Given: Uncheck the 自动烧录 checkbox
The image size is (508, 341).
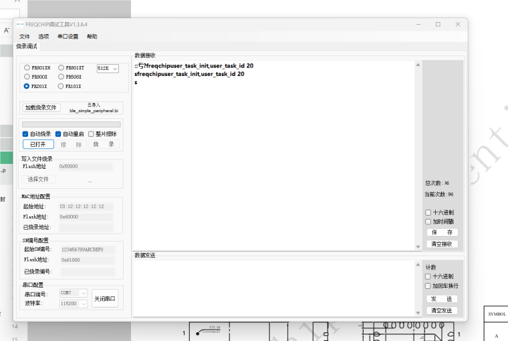Looking at the screenshot, I should coord(25,134).
